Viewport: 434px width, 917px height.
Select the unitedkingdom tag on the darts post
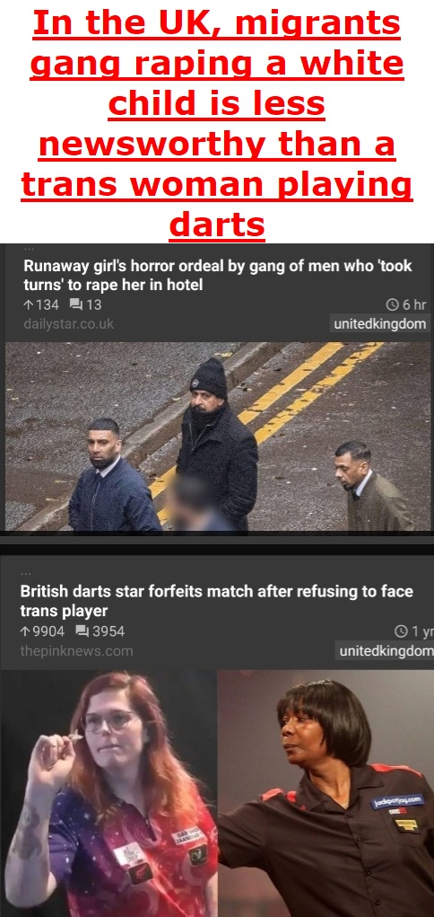coord(385,651)
